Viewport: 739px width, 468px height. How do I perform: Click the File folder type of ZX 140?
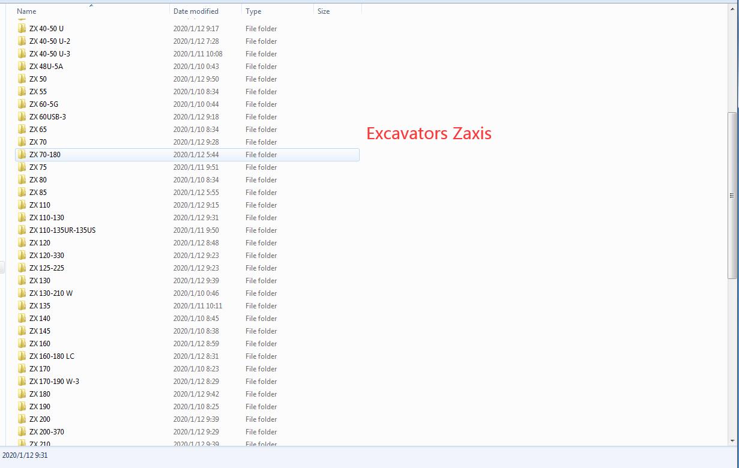pos(261,318)
